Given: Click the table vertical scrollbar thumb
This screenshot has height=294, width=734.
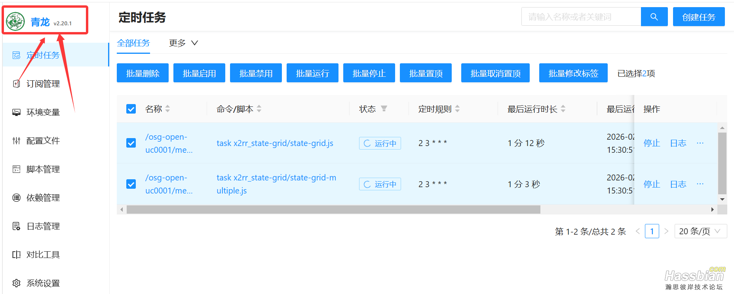Looking at the screenshot, I should pyautogui.click(x=723, y=163).
